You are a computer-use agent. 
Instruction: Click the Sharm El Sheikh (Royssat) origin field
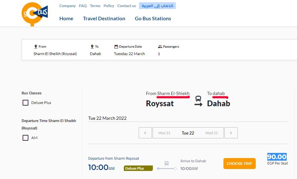pyautogui.click(x=55, y=54)
